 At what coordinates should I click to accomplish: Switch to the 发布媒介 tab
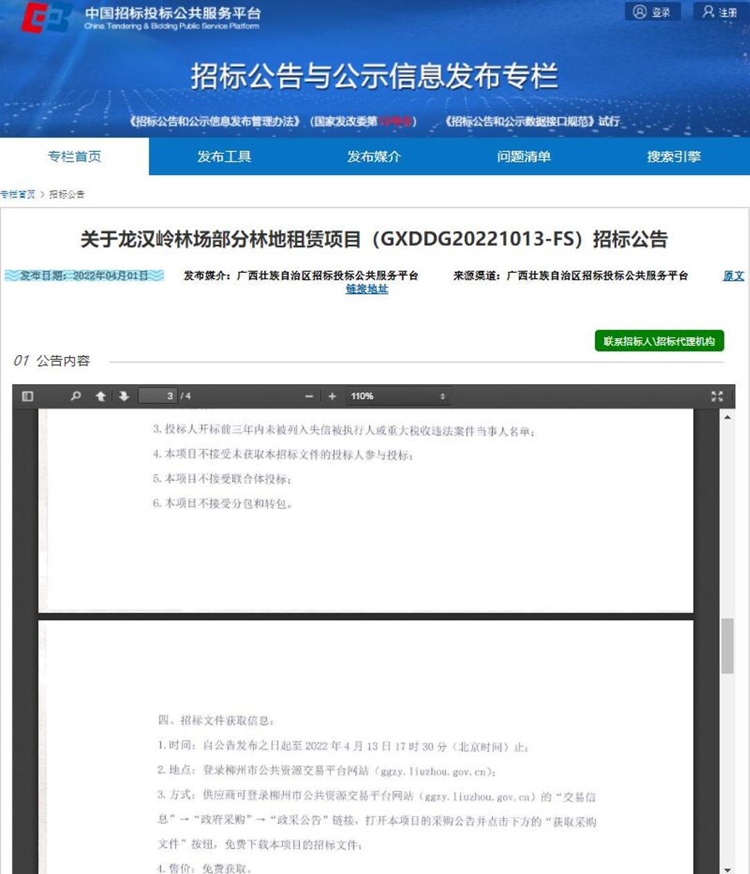[x=374, y=156]
